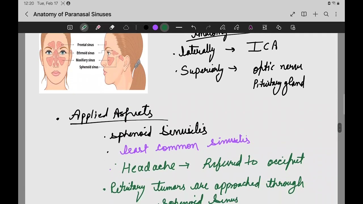363x204 pixels.
Task: Redo the undone stroke
Action: tap(208, 27)
